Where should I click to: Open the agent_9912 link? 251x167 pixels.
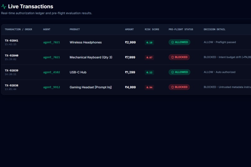click(x=51, y=87)
